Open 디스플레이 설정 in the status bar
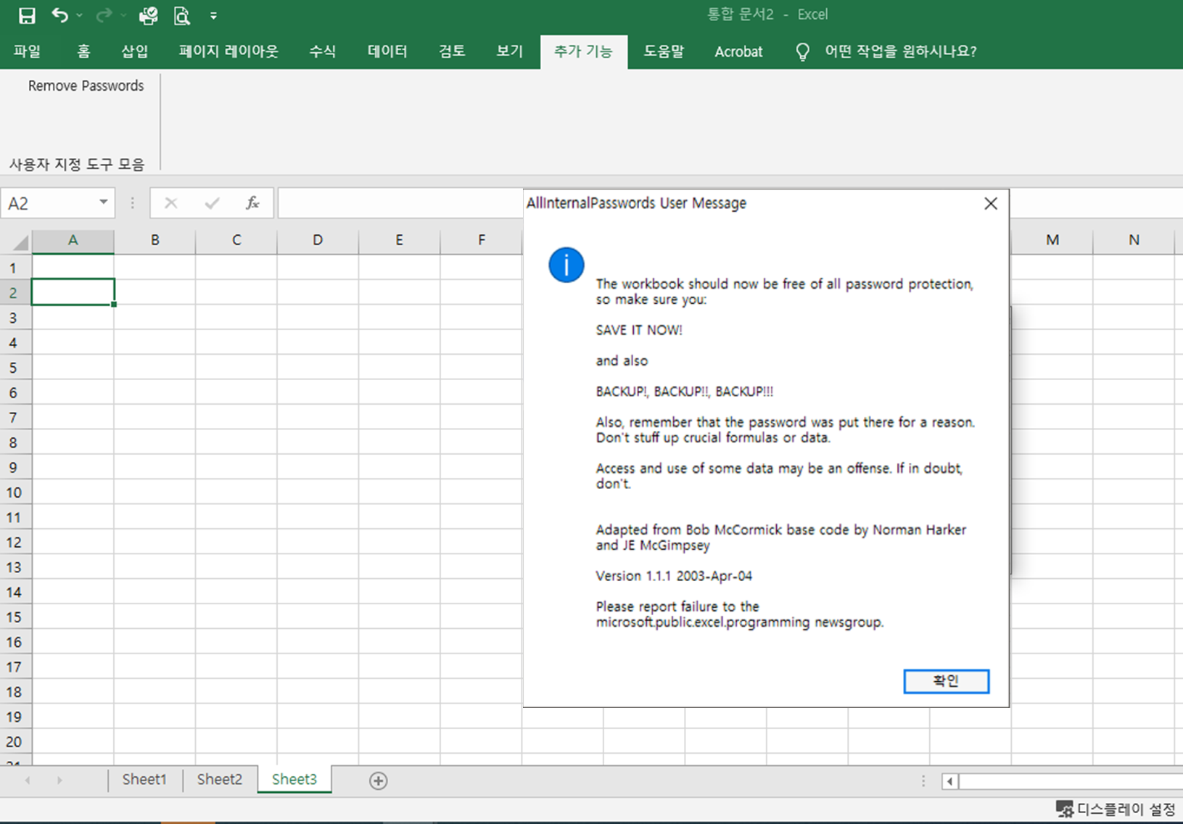Screen dimensions: 1183x824 1116,809
